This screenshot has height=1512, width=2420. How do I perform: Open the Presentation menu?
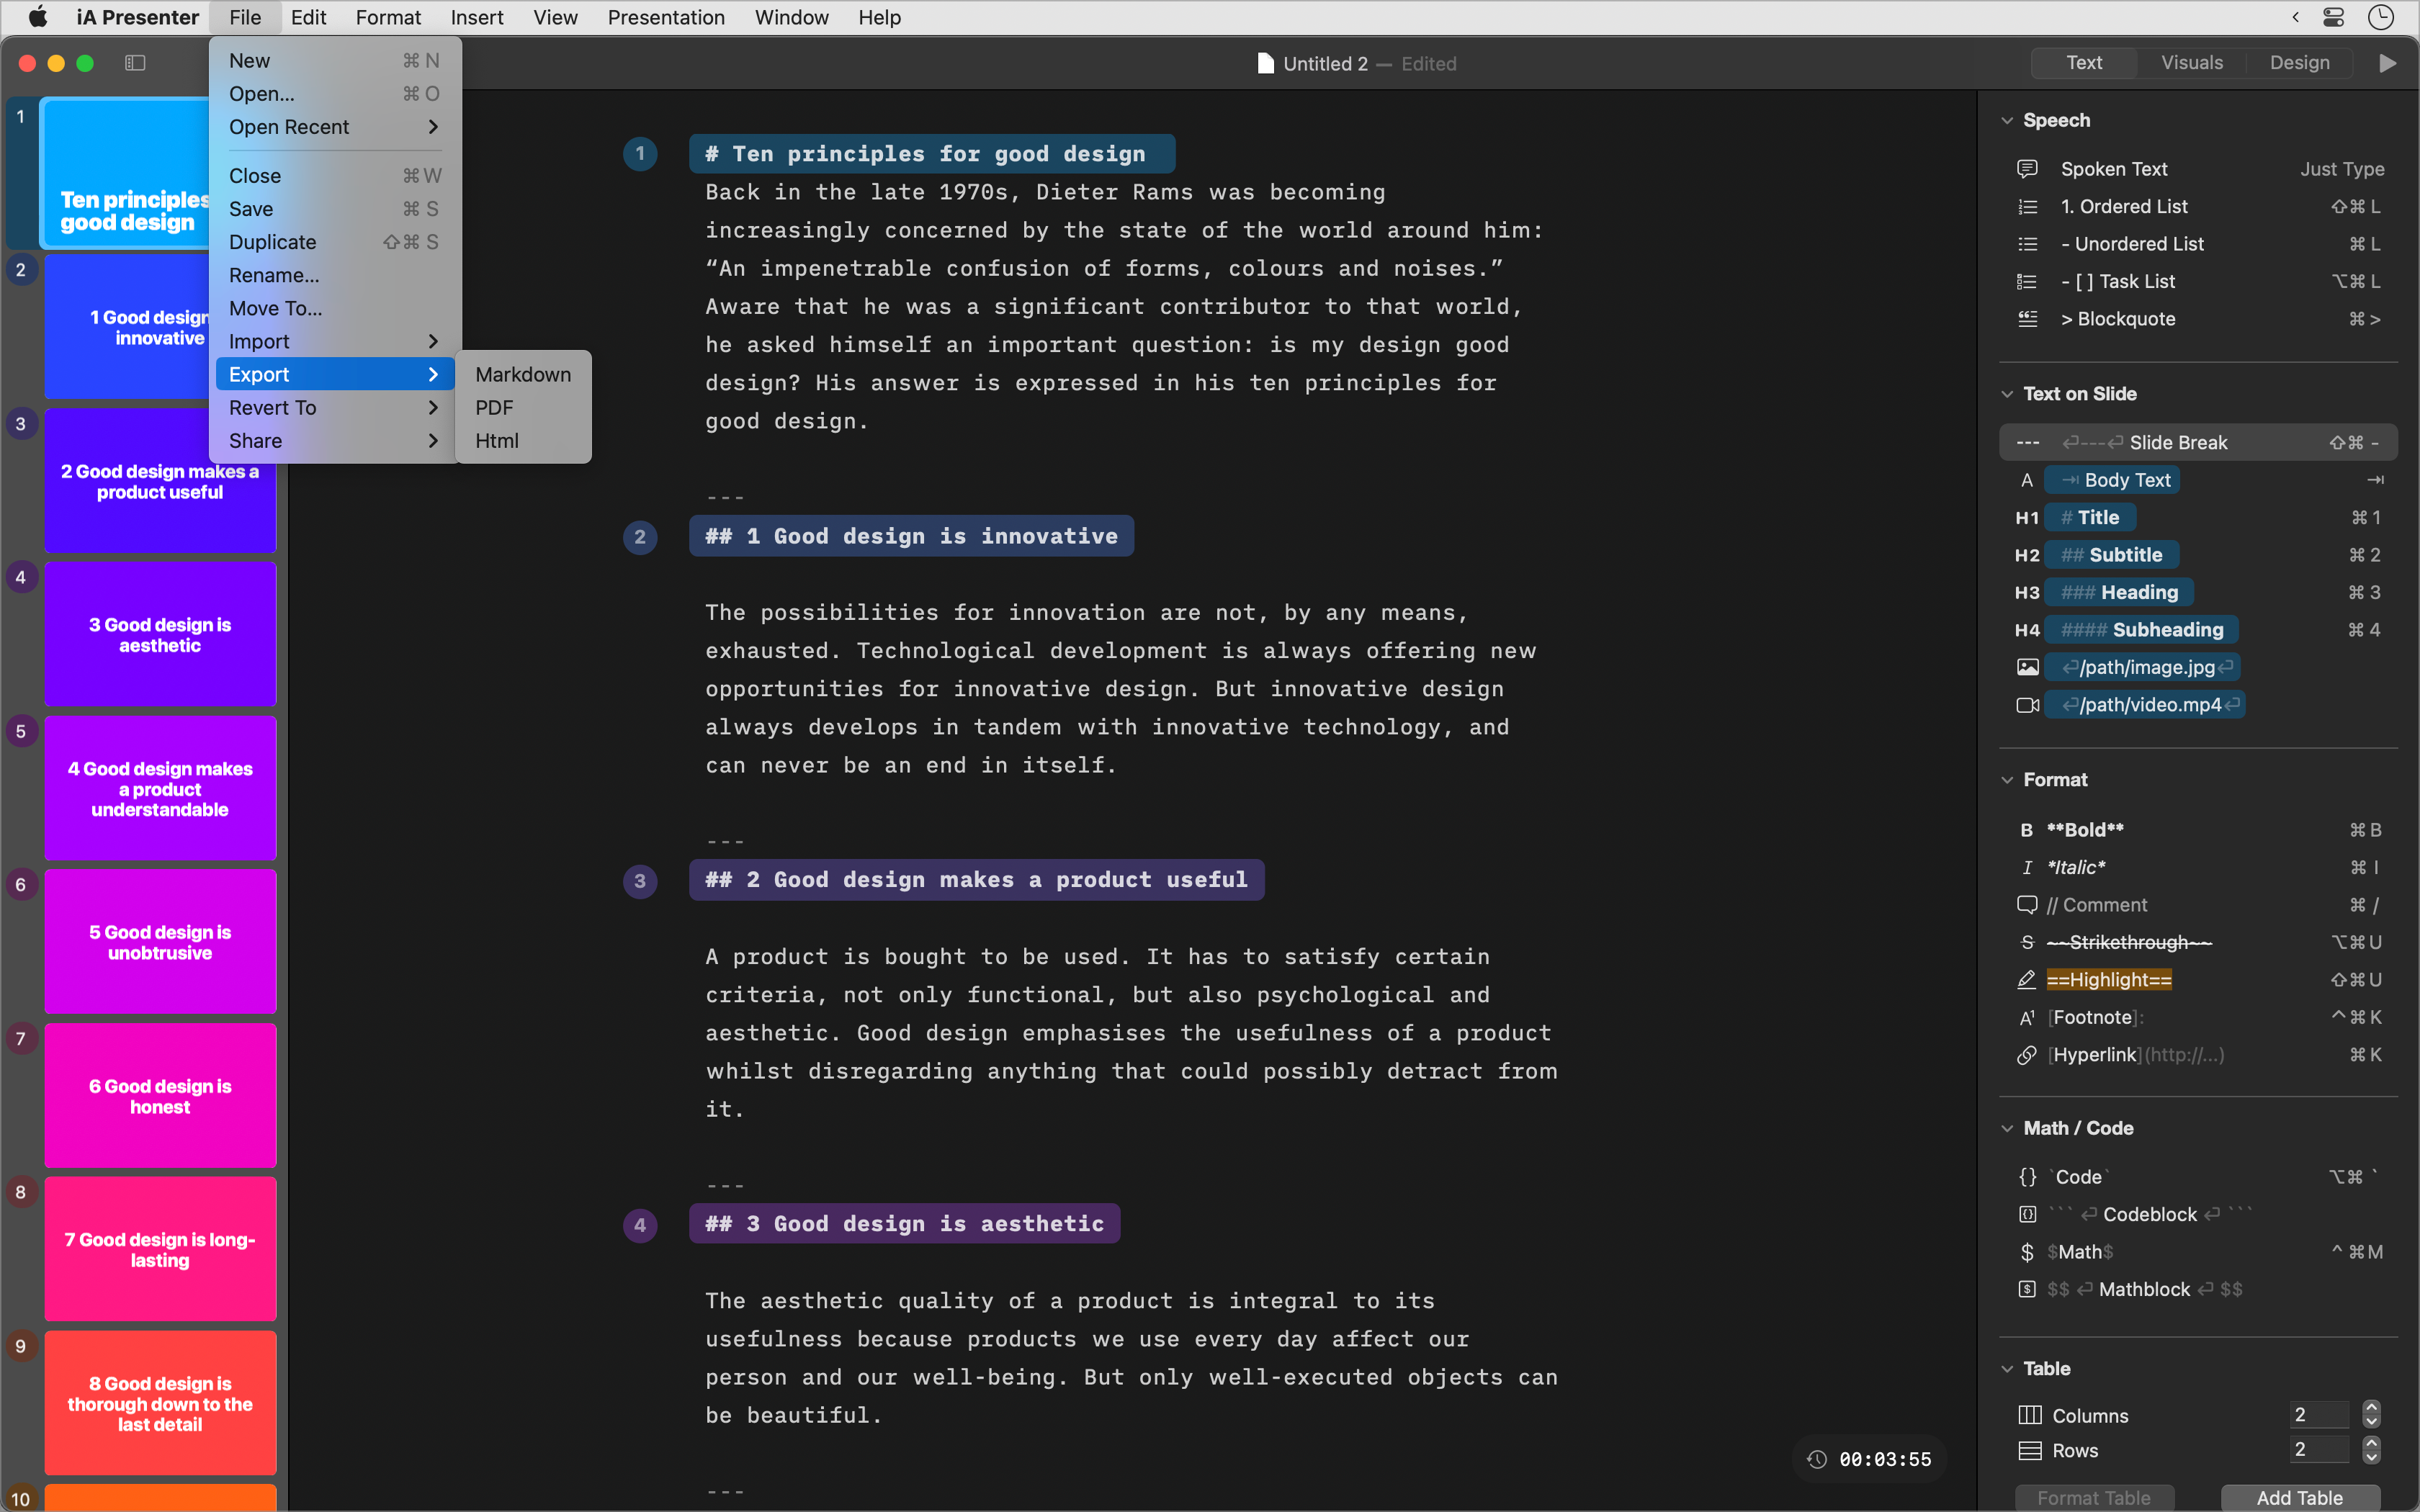coord(666,17)
